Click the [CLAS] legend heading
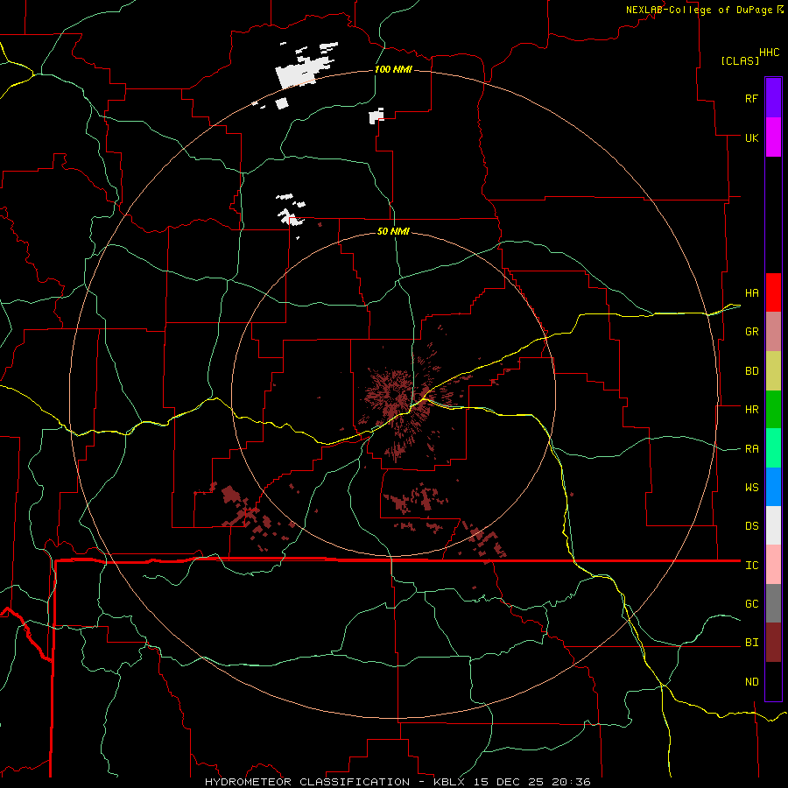The height and width of the screenshot is (788, 788). (x=740, y=60)
